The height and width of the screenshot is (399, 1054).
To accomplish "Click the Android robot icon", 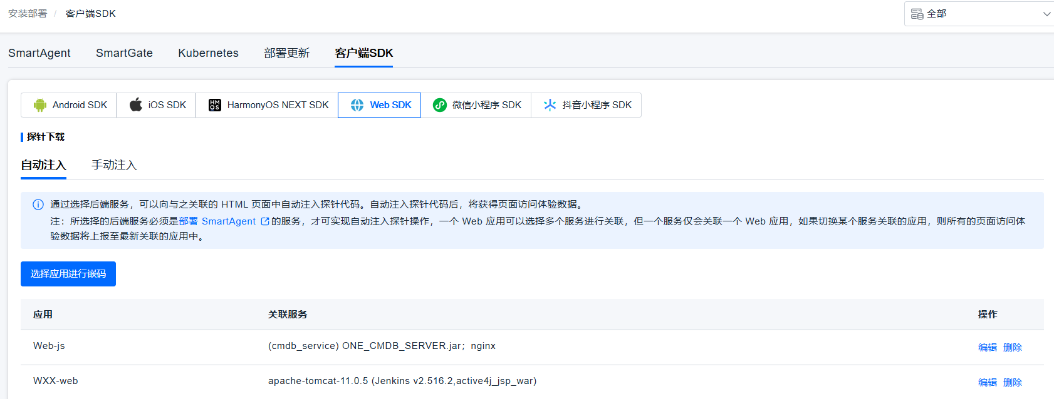I will pos(40,105).
